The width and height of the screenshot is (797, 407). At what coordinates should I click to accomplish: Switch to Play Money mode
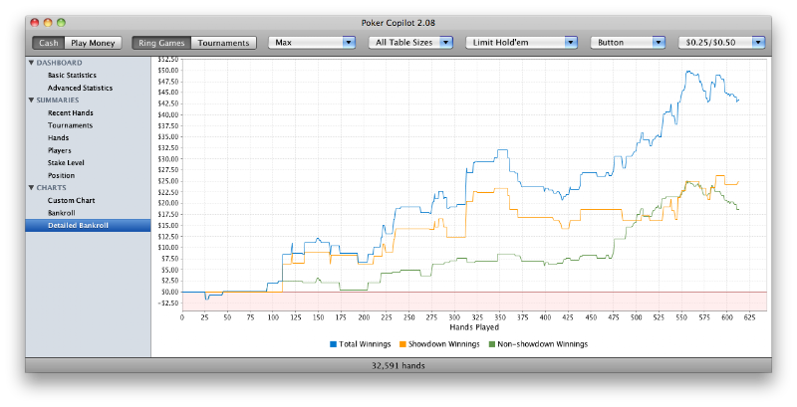(x=93, y=43)
